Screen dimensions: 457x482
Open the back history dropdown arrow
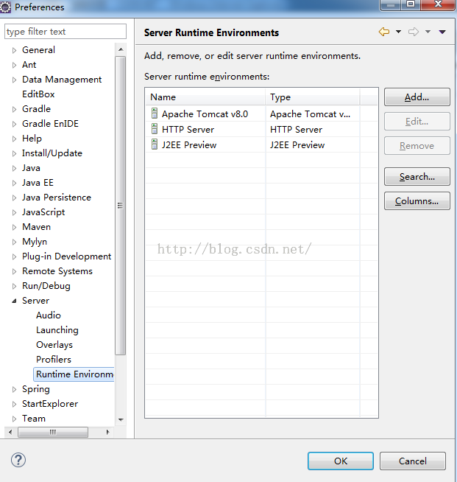click(398, 32)
